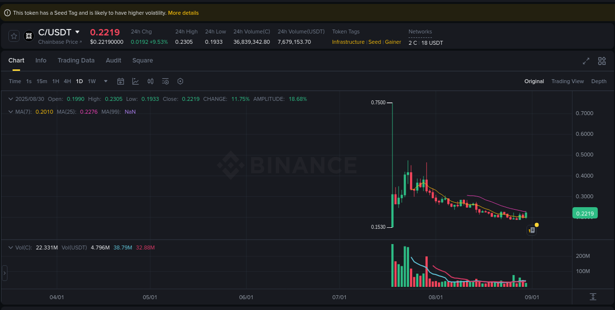
Task: Open the More details link
Action: pyautogui.click(x=183, y=13)
